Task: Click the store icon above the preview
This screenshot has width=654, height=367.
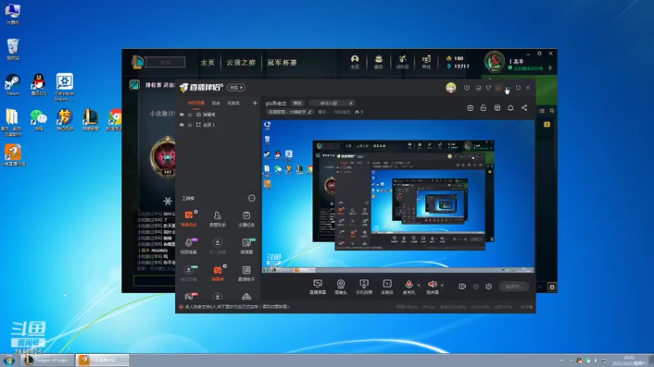Action: point(497,108)
